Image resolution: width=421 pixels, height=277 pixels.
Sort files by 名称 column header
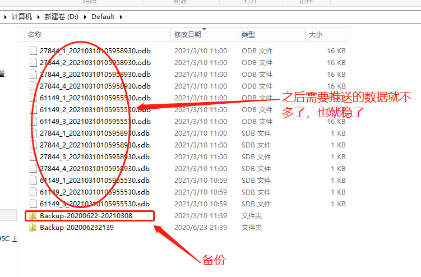click(35, 35)
